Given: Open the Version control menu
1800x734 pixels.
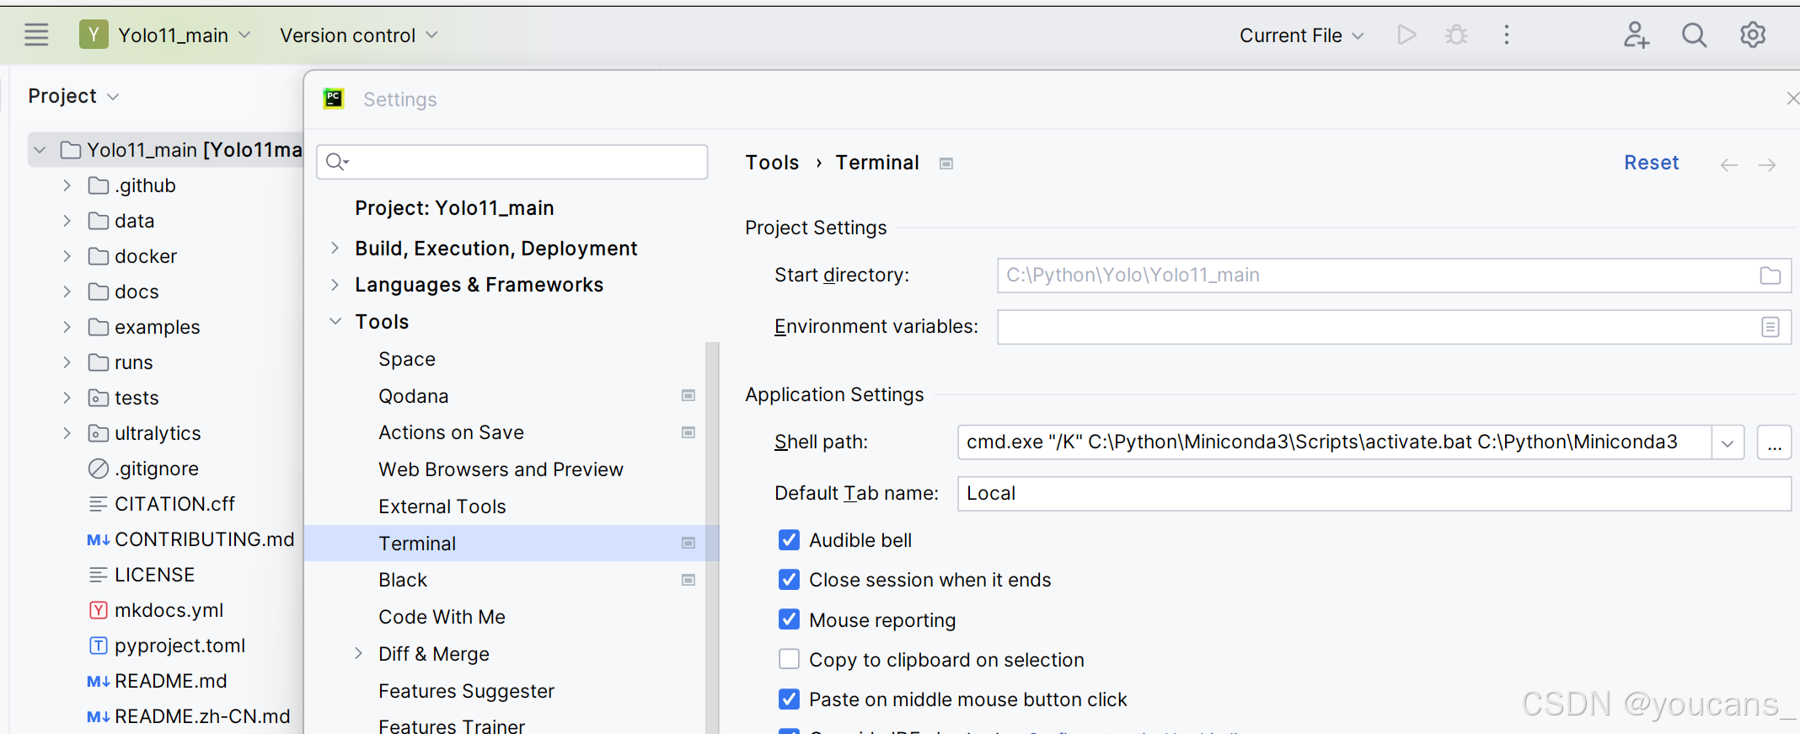Looking at the screenshot, I should pos(358,35).
